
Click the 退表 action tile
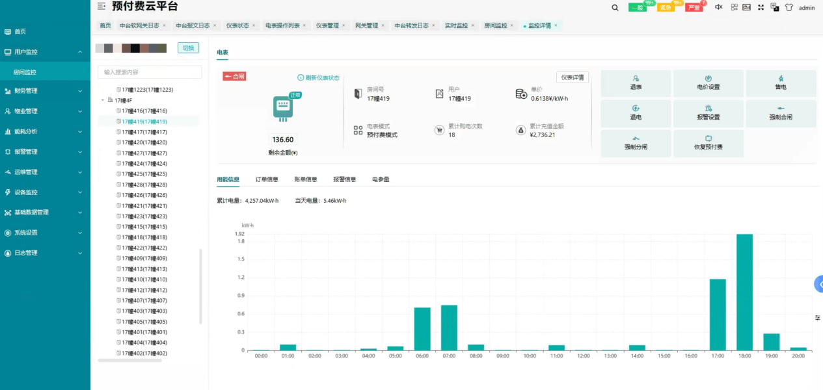tap(636, 83)
